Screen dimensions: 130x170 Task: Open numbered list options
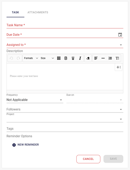pos(110,58)
